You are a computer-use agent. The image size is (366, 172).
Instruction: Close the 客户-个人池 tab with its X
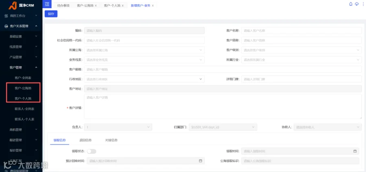[122, 6]
